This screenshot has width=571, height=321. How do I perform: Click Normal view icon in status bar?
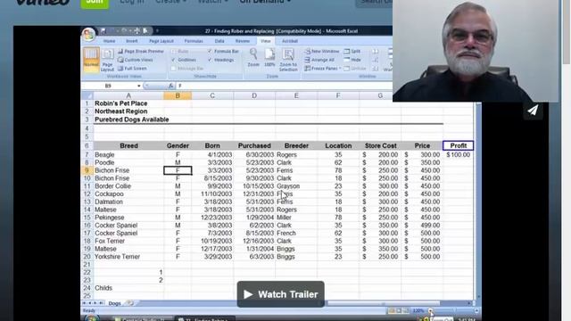point(392,311)
